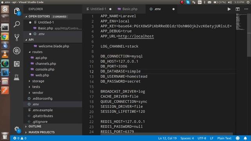Click the unsaved dot on Untitled-1 tab
The height and width of the screenshot is (141, 251).
pos(110,9)
